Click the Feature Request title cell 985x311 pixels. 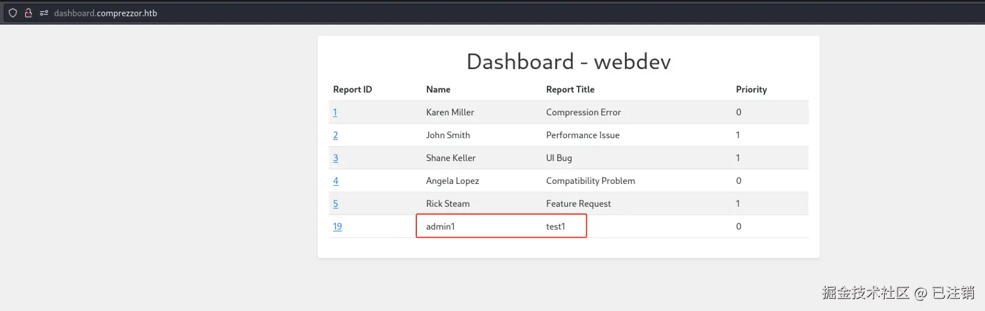tap(578, 204)
